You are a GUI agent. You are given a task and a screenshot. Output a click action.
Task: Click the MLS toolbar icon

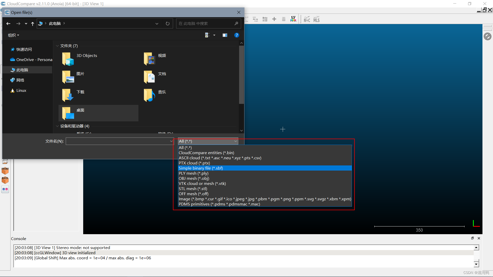pos(316,19)
